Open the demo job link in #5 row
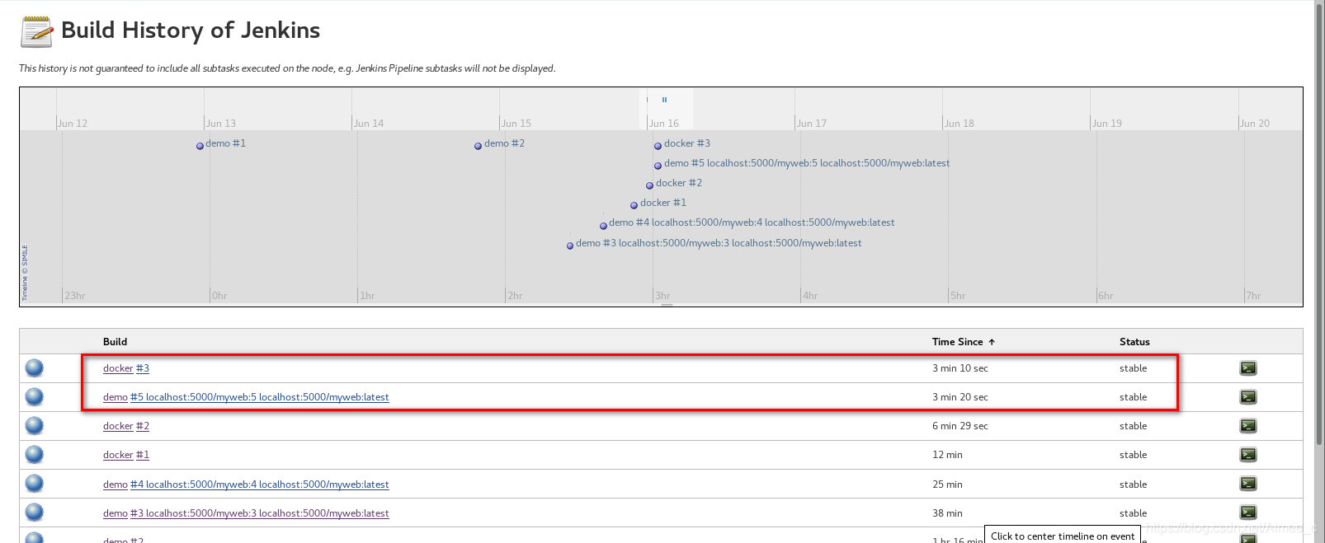Viewport: 1325px width, 543px height. (116, 397)
